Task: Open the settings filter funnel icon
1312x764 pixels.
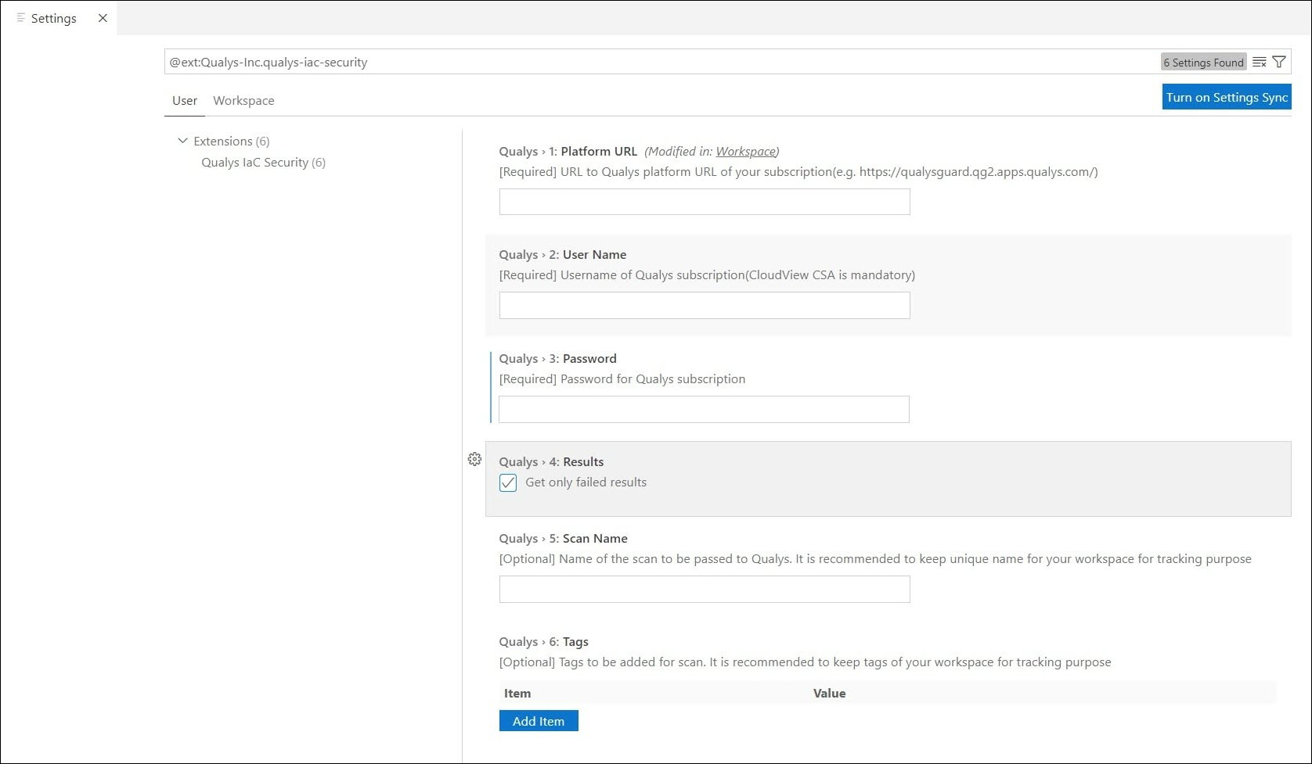Action: pos(1279,62)
